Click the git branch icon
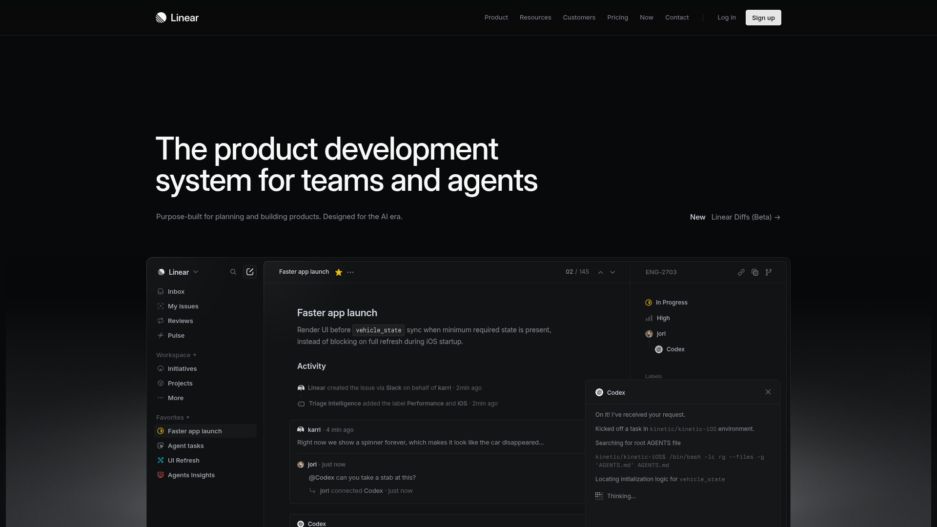937x527 pixels. pyautogui.click(x=769, y=272)
